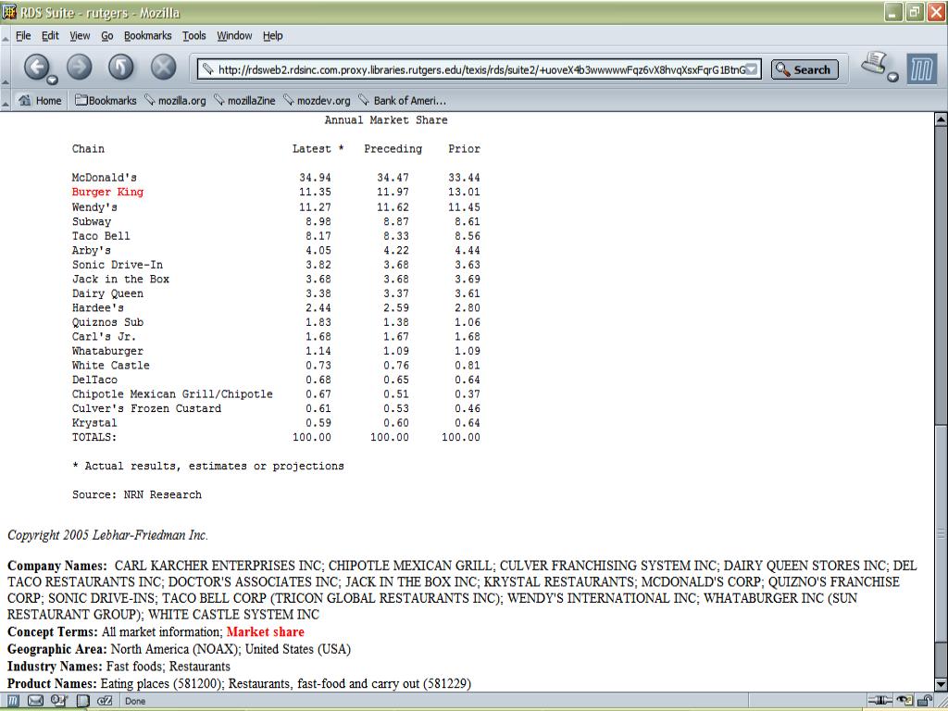This screenshot has width=948, height=711.
Task: Click the 'Quiznos Sub' chain name
Action: pyautogui.click(x=107, y=322)
